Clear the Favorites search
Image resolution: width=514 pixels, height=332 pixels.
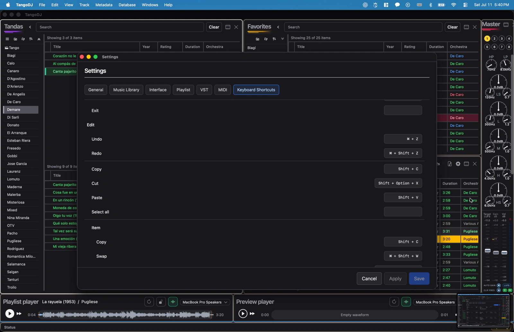point(452,27)
